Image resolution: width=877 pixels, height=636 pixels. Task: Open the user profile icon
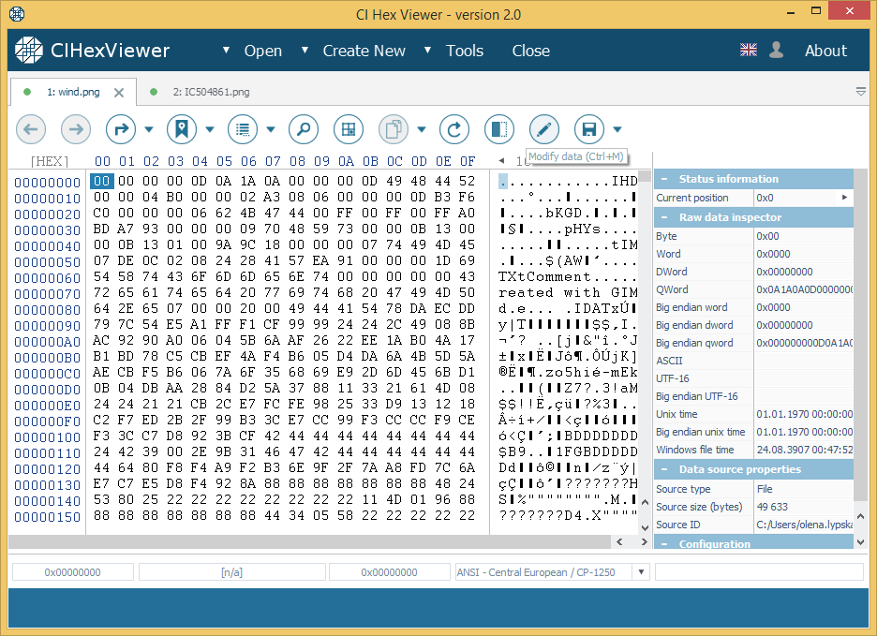pyautogui.click(x=777, y=50)
